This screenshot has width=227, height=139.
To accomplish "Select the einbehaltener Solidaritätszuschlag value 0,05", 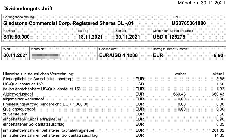I will tap(220, 124).
